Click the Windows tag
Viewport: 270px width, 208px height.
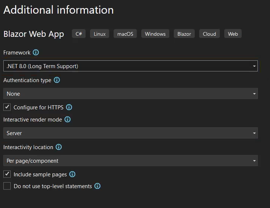[x=155, y=34]
